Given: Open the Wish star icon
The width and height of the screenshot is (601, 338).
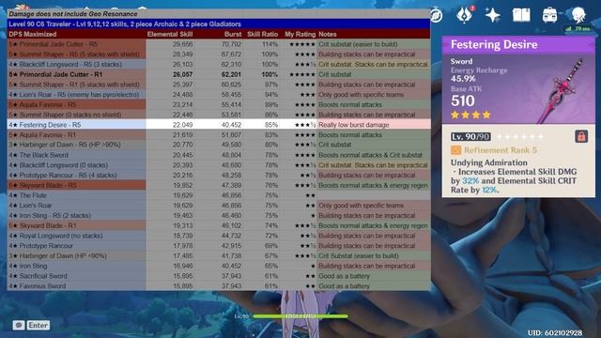Looking at the screenshot, I should point(492,15).
